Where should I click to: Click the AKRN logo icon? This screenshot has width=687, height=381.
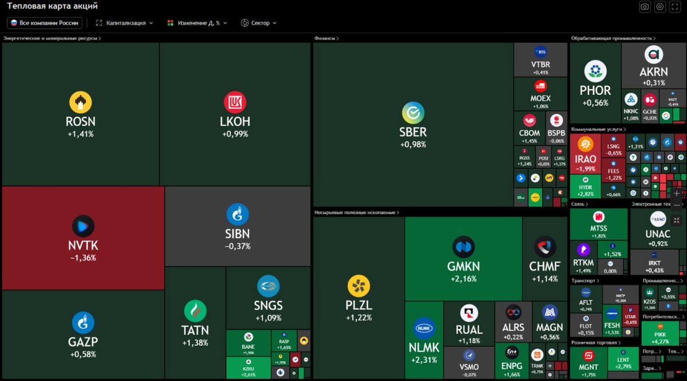pos(653,55)
